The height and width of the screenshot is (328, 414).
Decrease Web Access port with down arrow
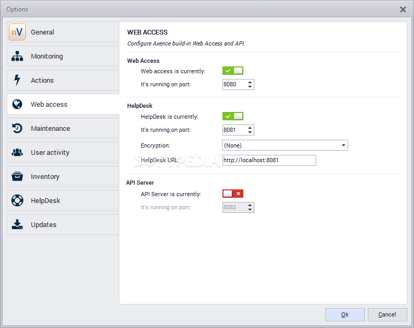(x=250, y=87)
